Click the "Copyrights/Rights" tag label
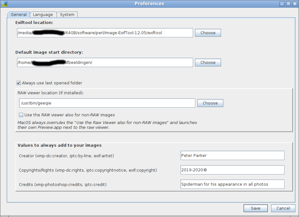Screen dimensions: 299x217 pyautogui.click(x=88, y=170)
